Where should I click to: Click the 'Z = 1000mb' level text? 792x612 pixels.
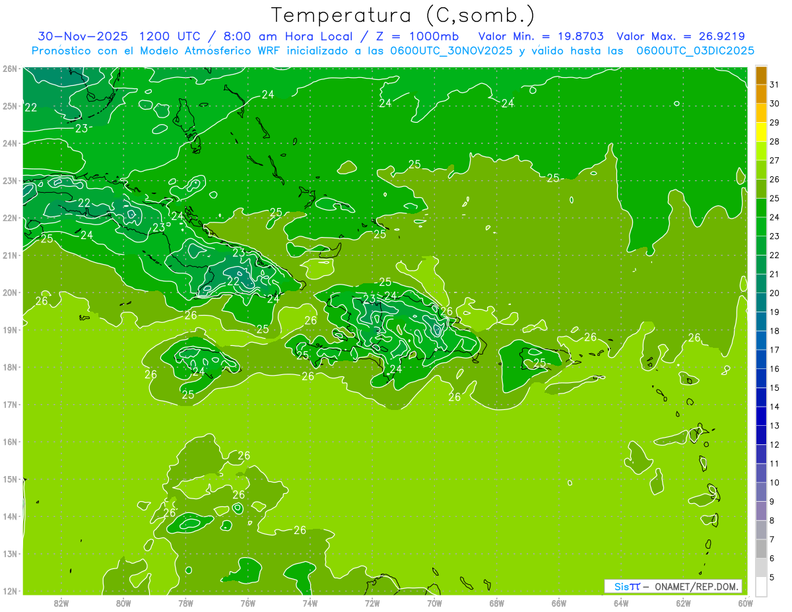417,36
